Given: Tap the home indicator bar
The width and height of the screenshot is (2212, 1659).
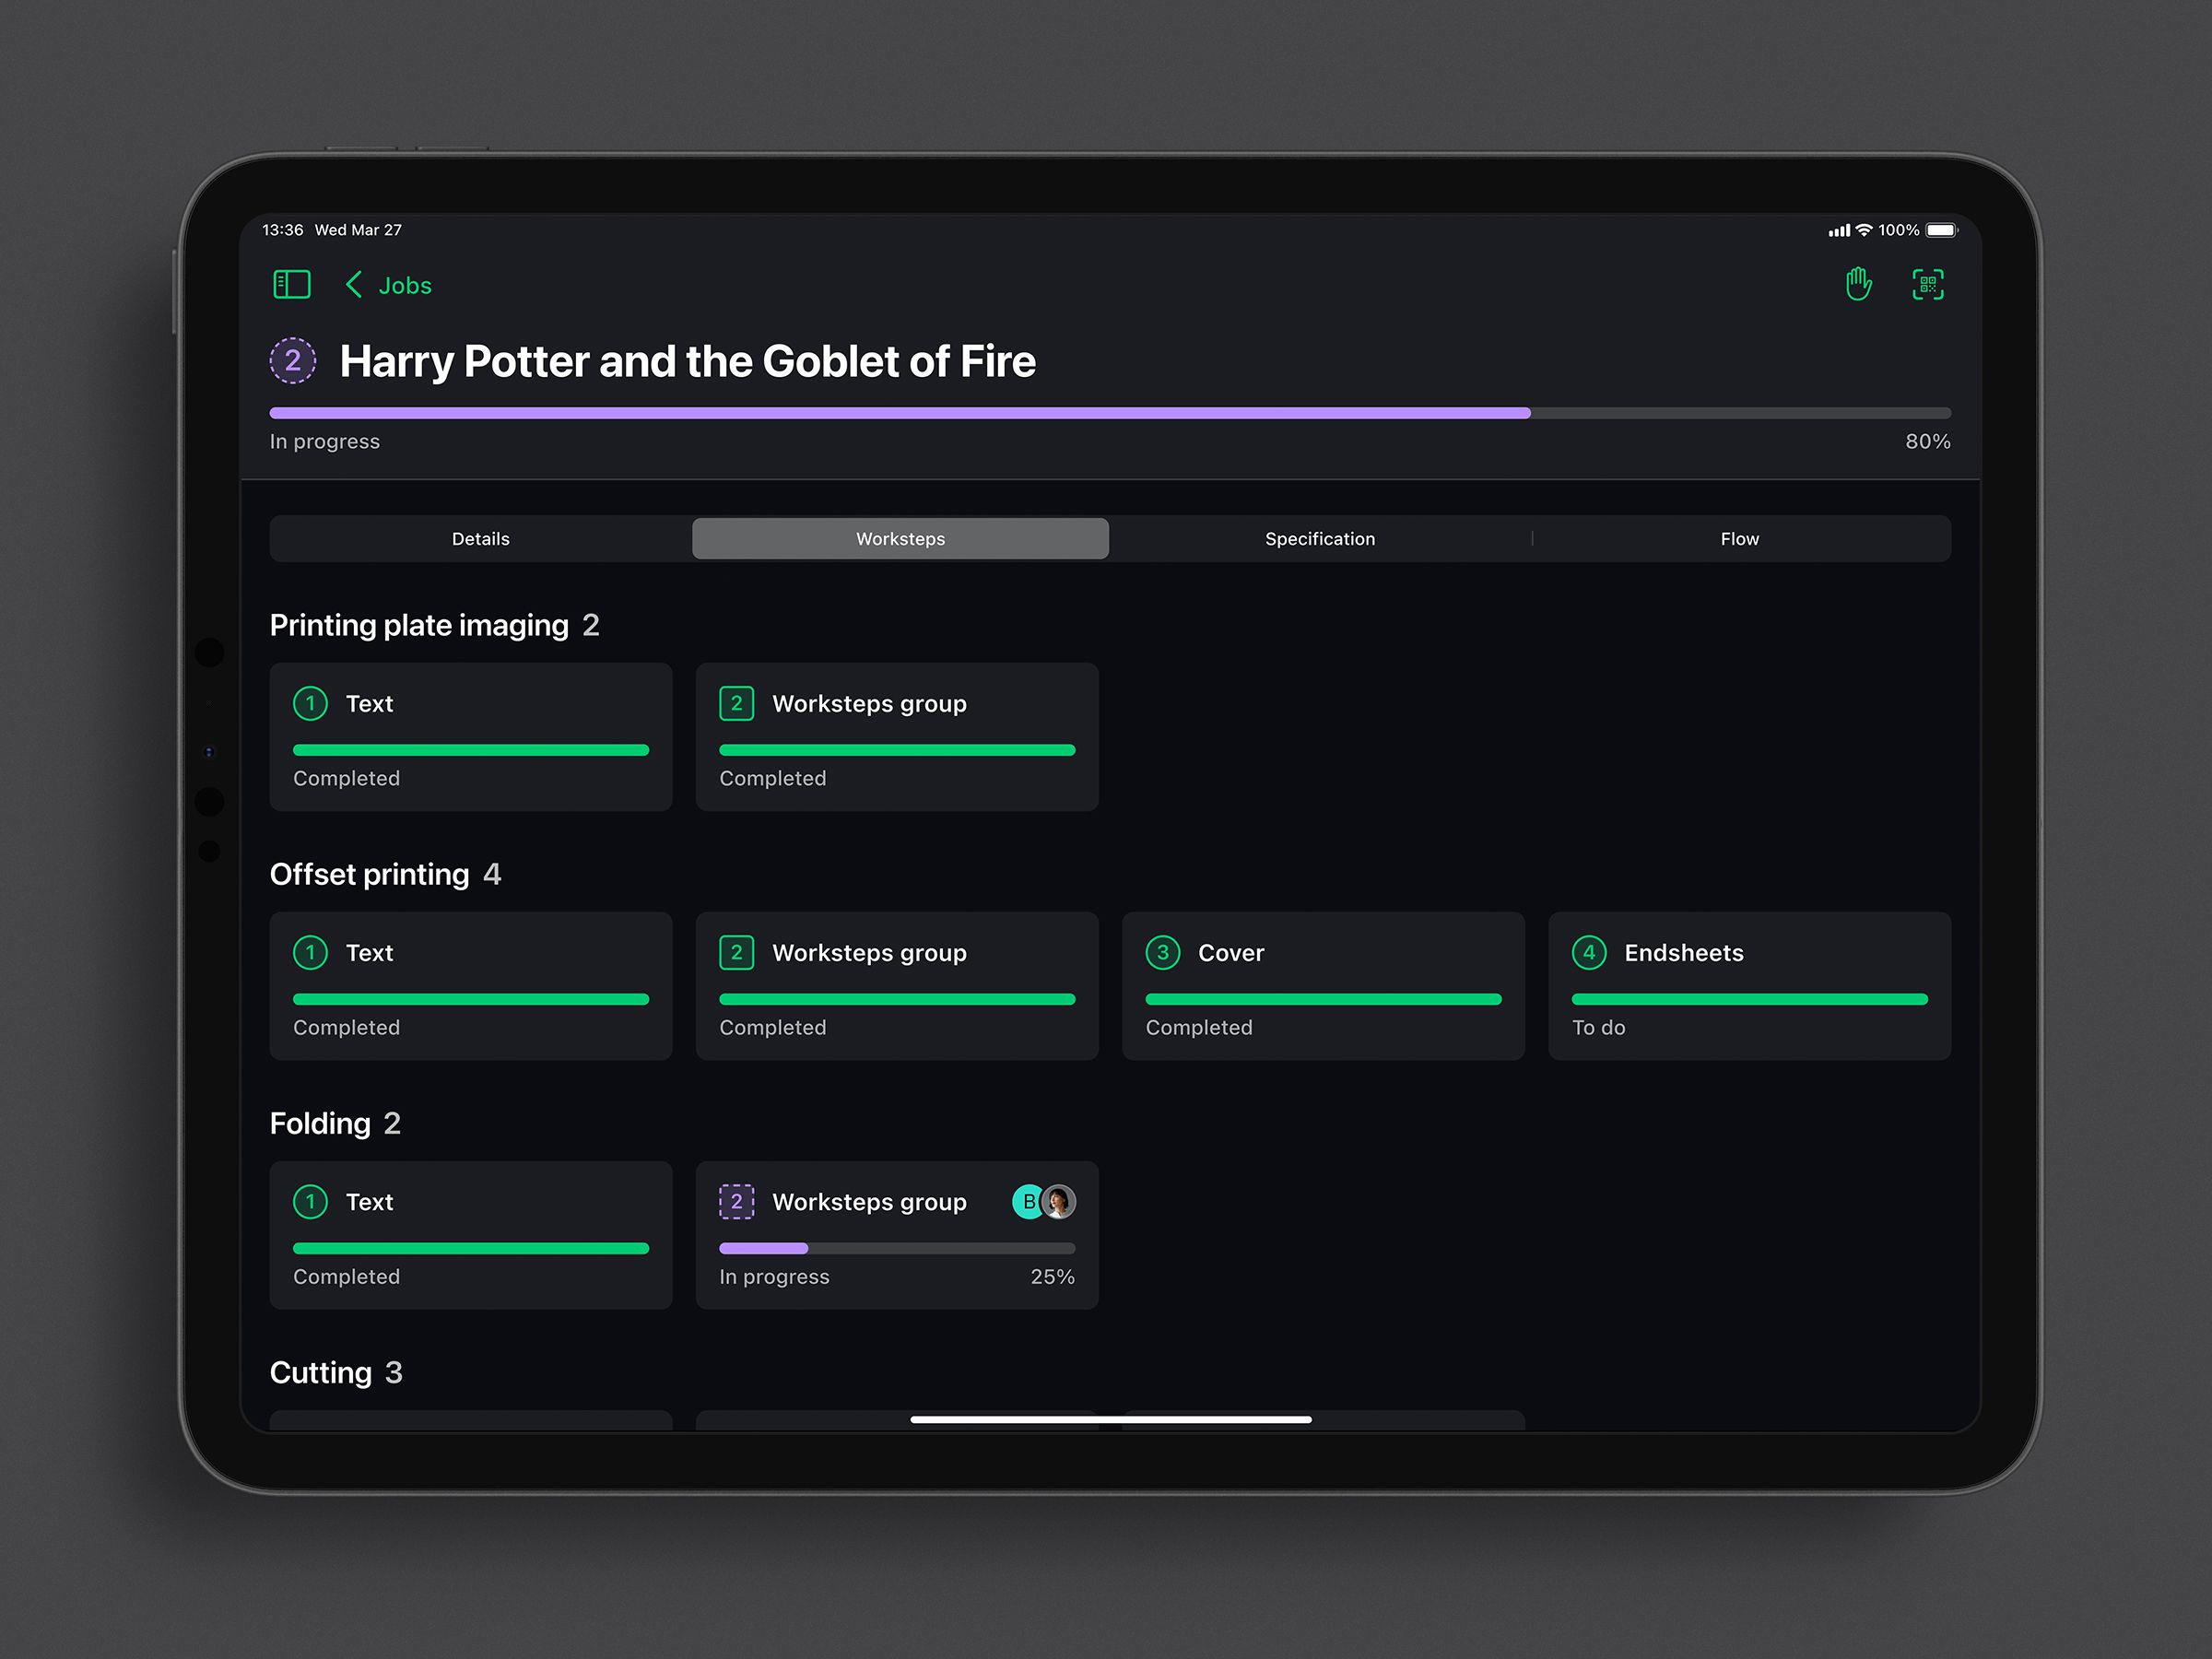Looking at the screenshot, I should click(1111, 1419).
